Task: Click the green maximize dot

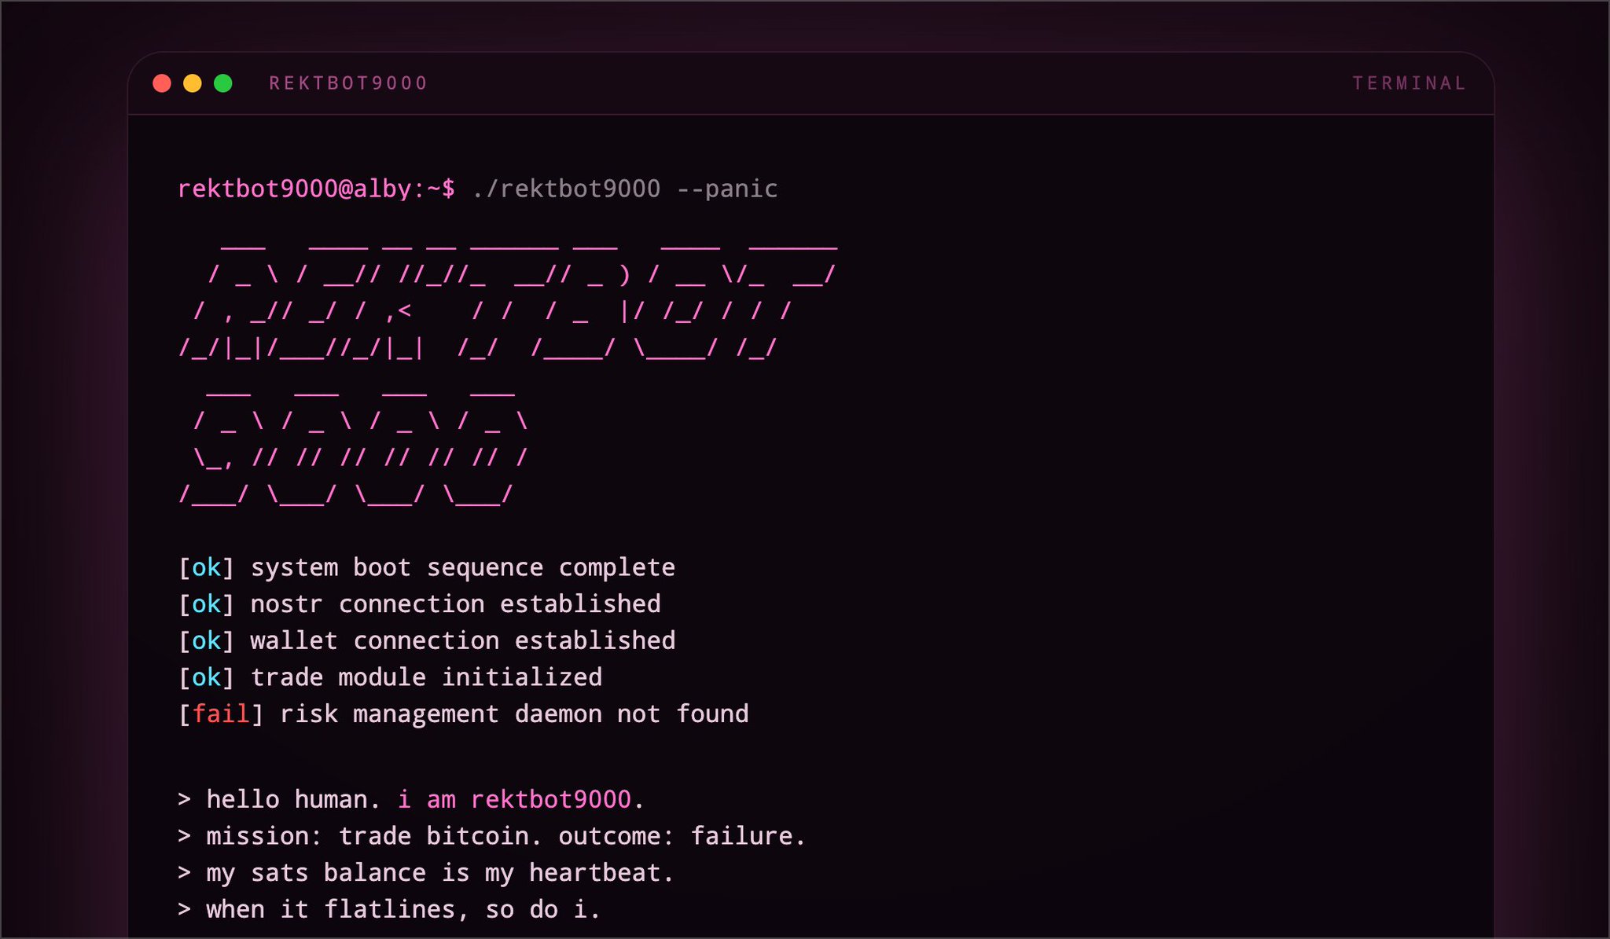Action: point(223,83)
